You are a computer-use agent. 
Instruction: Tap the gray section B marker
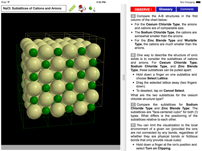tap(133, 55)
